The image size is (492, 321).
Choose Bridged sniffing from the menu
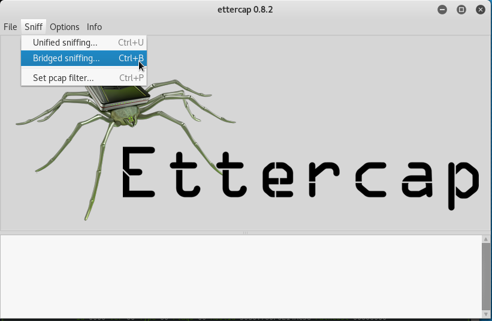(84, 58)
